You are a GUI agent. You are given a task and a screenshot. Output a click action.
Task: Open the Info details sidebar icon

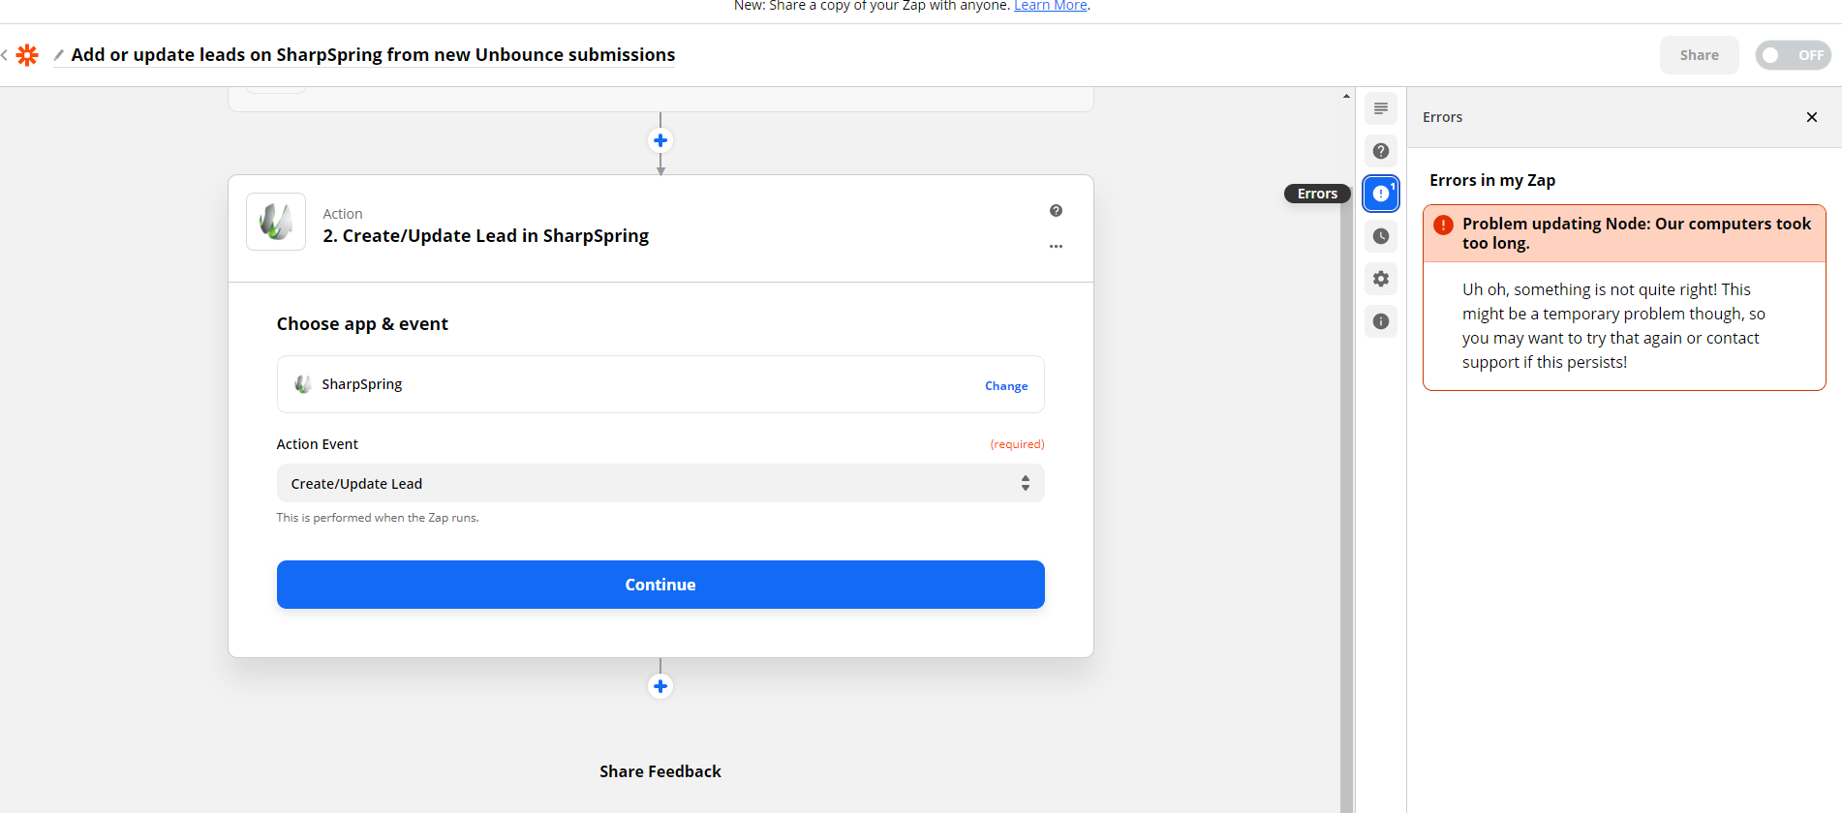pyautogui.click(x=1381, y=321)
